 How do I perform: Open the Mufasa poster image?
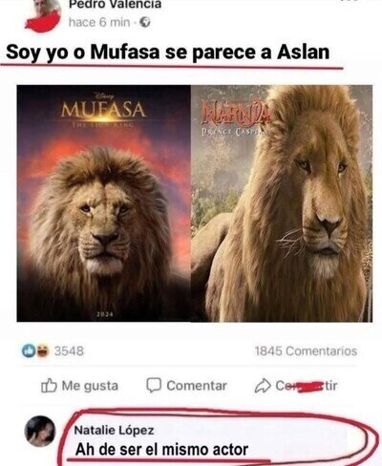click(104, 203)
